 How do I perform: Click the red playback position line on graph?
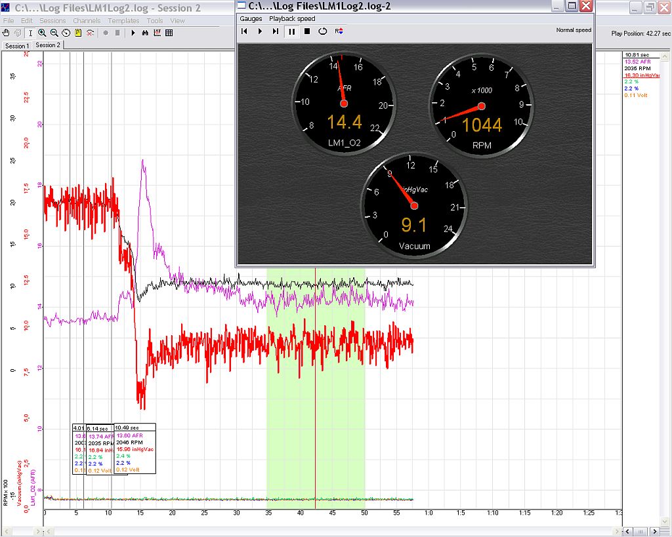click(316, 393)
